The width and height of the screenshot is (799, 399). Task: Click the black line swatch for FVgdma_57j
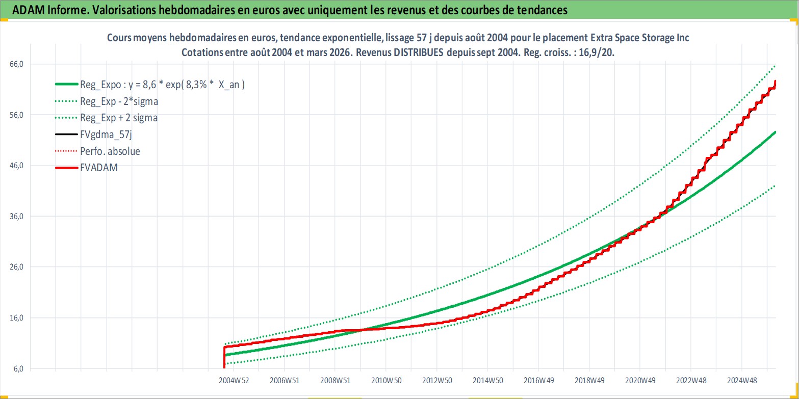pyautogui.click(x=66, y=135)
